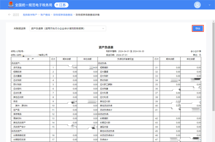Click 报送日期 2024-07-01 text

pyautogui.click(x=117, y=55)
